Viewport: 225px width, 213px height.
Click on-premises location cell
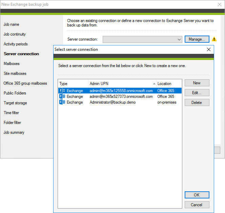click(x=167, y=102)
